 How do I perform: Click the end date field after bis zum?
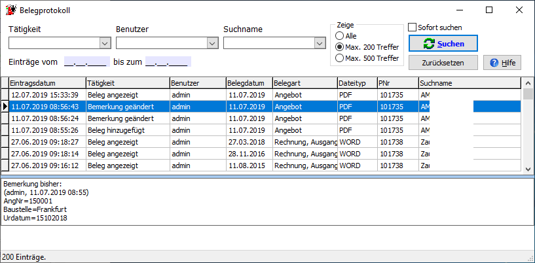pos(168,62)
